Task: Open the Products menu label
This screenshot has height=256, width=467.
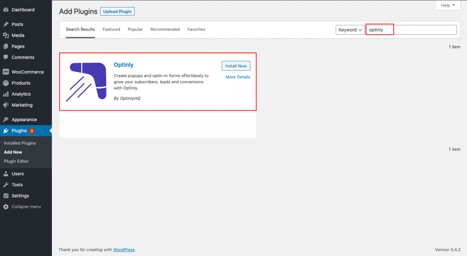Action: 21,83
